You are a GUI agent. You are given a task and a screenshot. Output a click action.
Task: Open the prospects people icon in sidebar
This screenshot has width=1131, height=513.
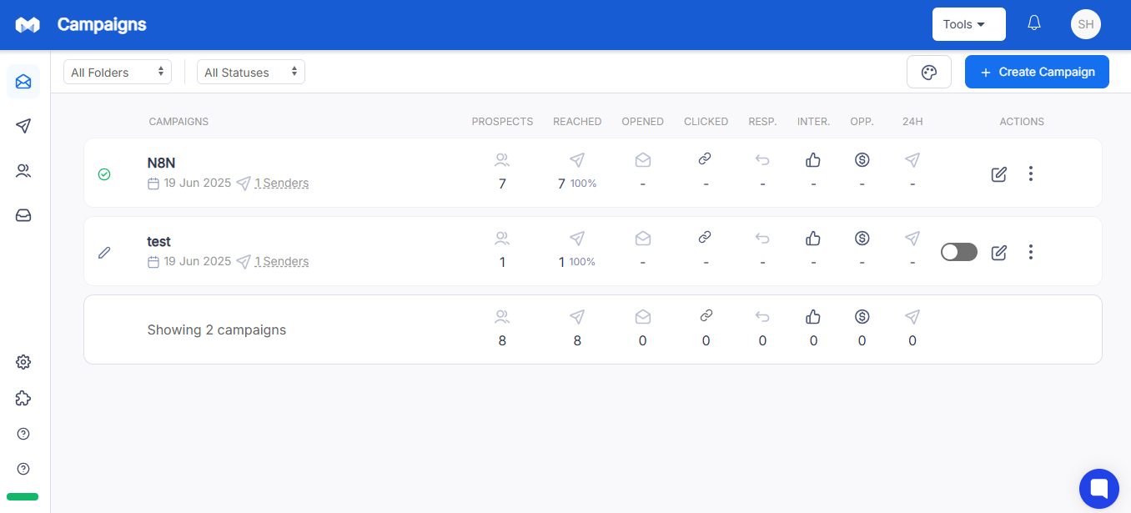(x=23, y=171)
